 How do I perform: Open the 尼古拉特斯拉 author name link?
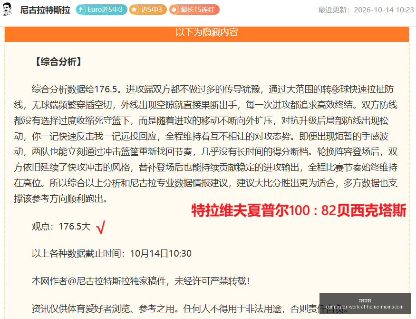tap(45, 10)
